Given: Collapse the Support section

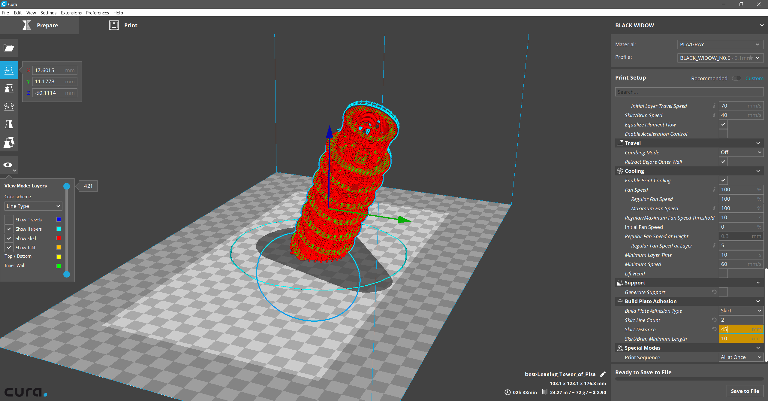Looking at the screenshot, I should pyautogui.click(x=758, y=283).
